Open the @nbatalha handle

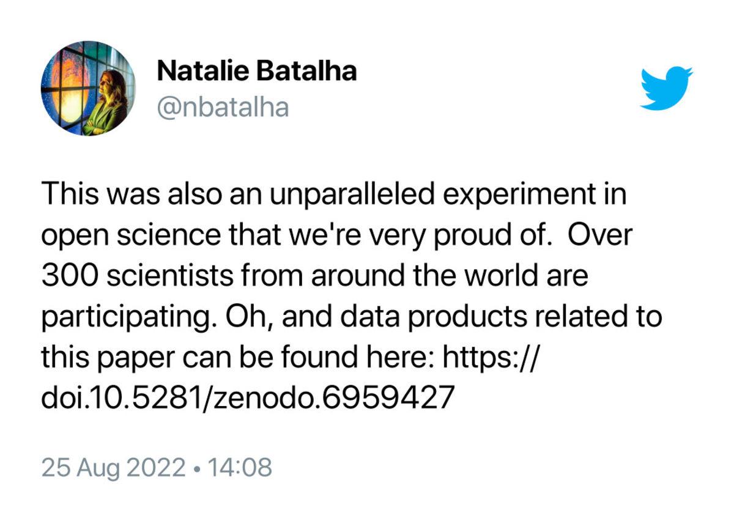pos(223,108)
